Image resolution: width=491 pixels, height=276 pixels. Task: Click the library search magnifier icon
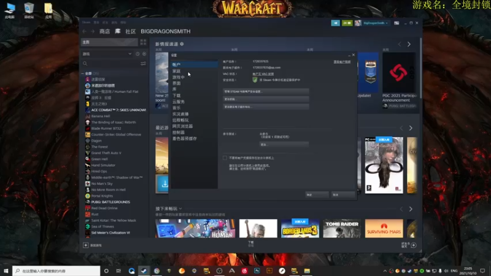pyautogui.click(x=85, y=64)
